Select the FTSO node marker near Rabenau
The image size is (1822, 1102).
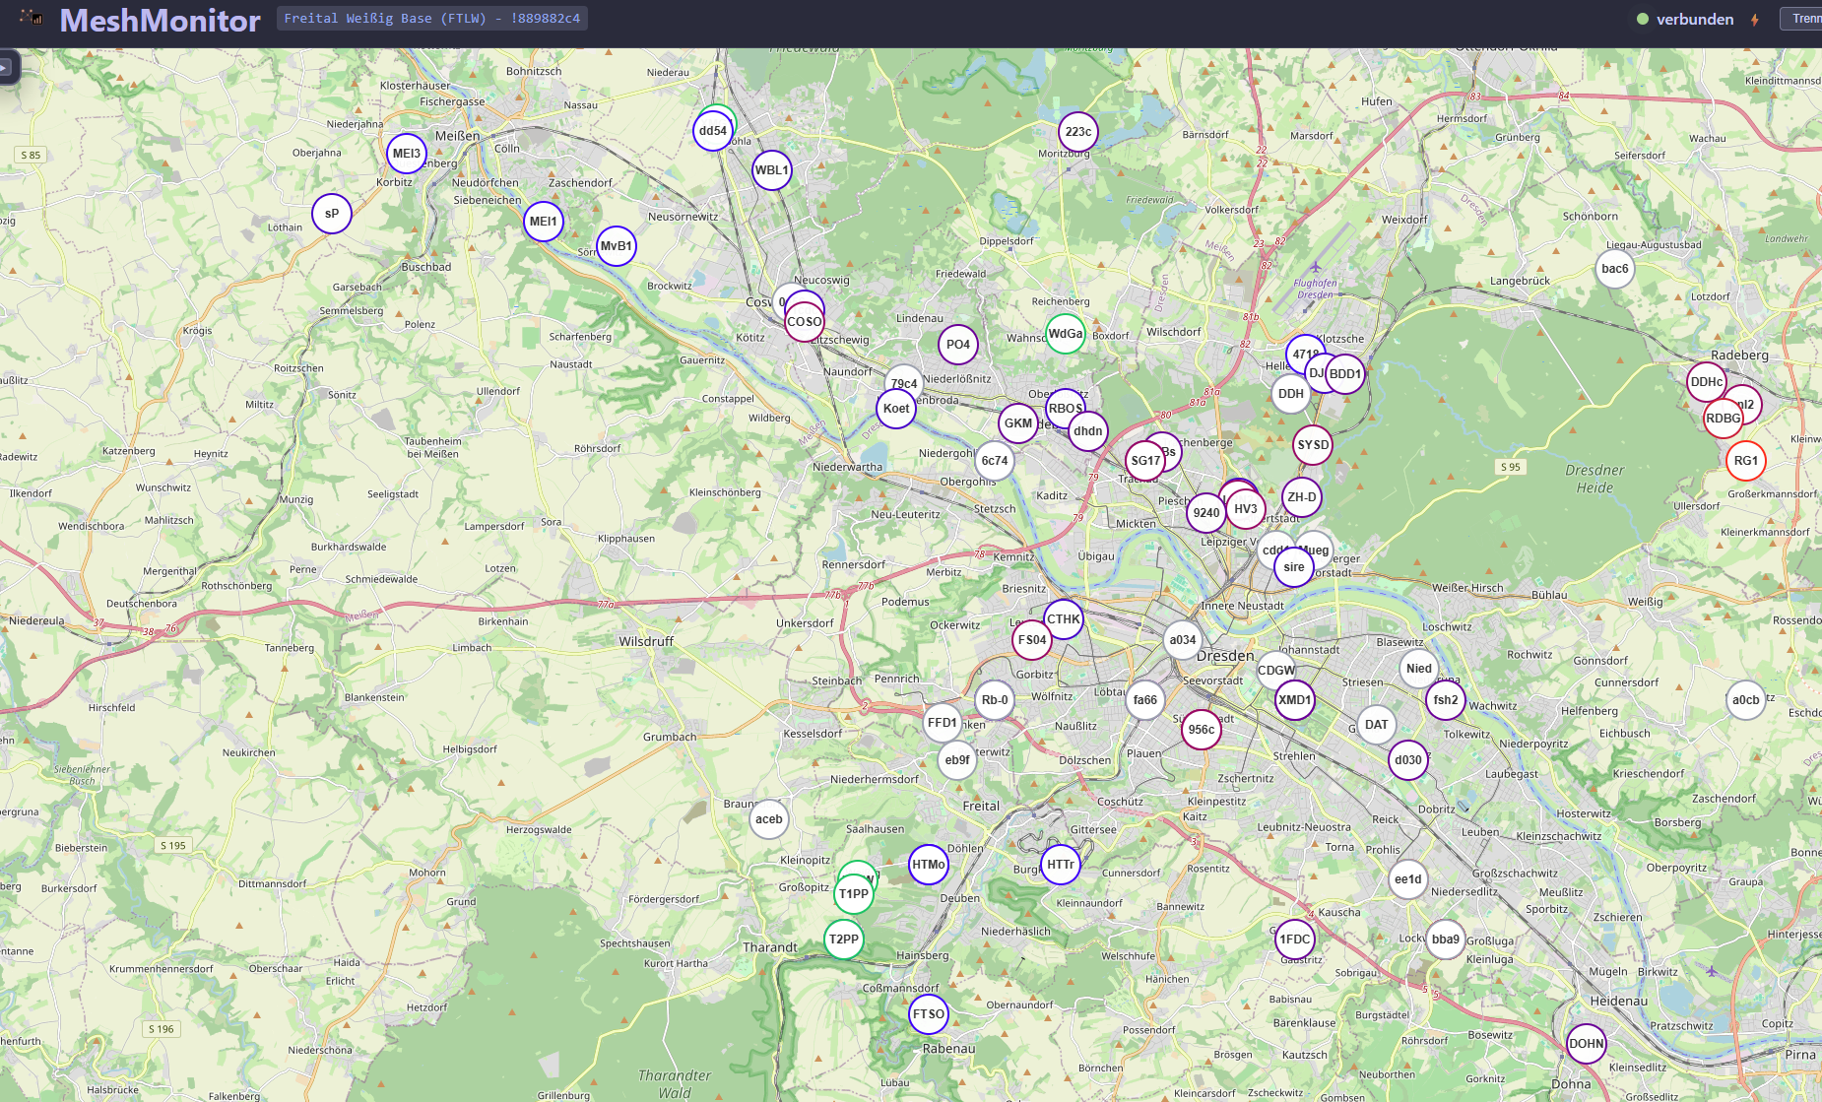tap(928, 1014)
